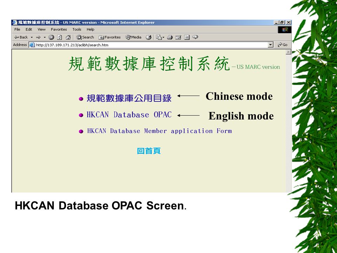The width and height of the screenshot is (337, 253).
Task: Open the Media toolbar button
Action: (x=133, y=37)
